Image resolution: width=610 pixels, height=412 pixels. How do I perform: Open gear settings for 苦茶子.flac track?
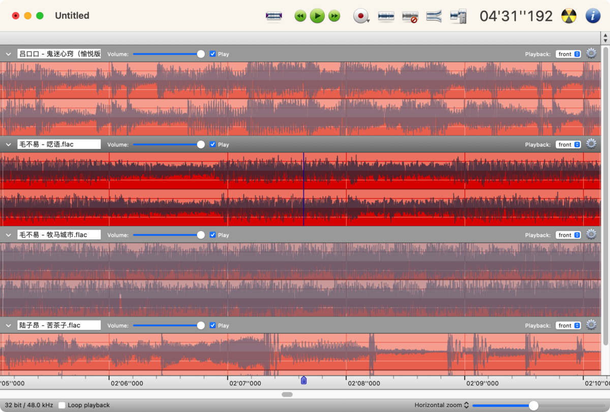pyautogui.click(x=591, y=325)
